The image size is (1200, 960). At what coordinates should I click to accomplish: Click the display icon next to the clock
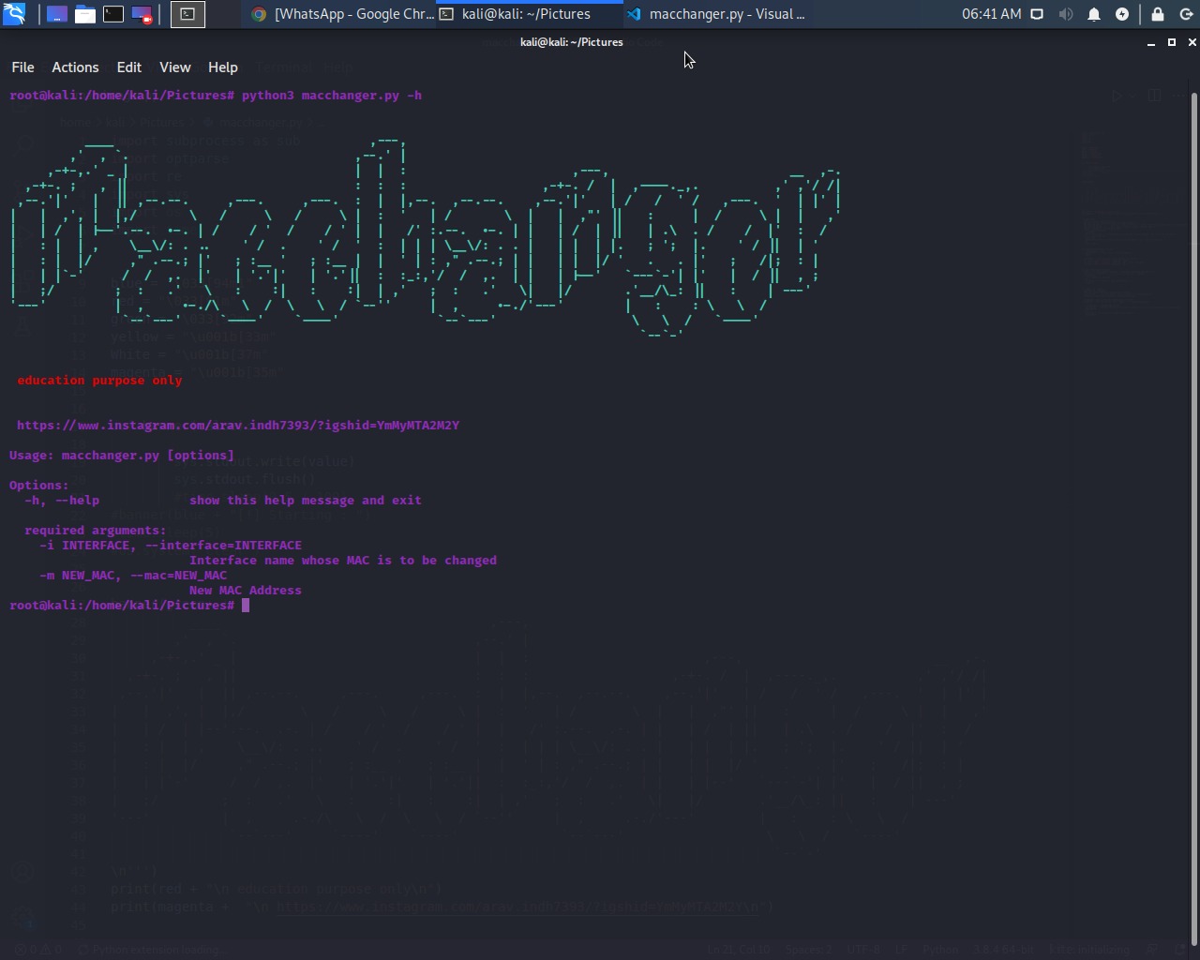click(x=1037, y=13)
